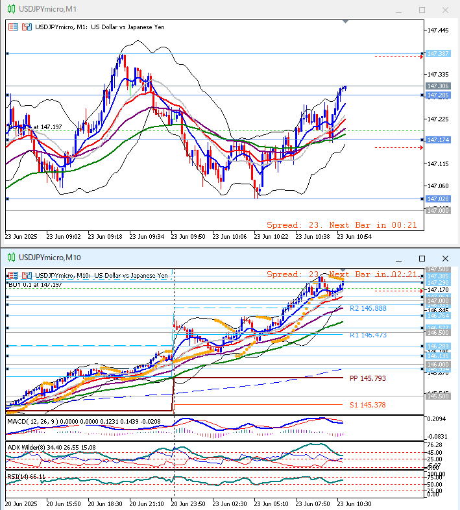Close the USDJPYmicro,M10 chart window
This screenshot has height=510, width=460.
(445, 259)
